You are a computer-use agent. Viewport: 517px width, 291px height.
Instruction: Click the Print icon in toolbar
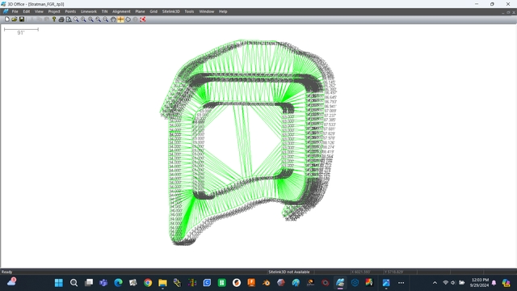[x=61, y=19]
